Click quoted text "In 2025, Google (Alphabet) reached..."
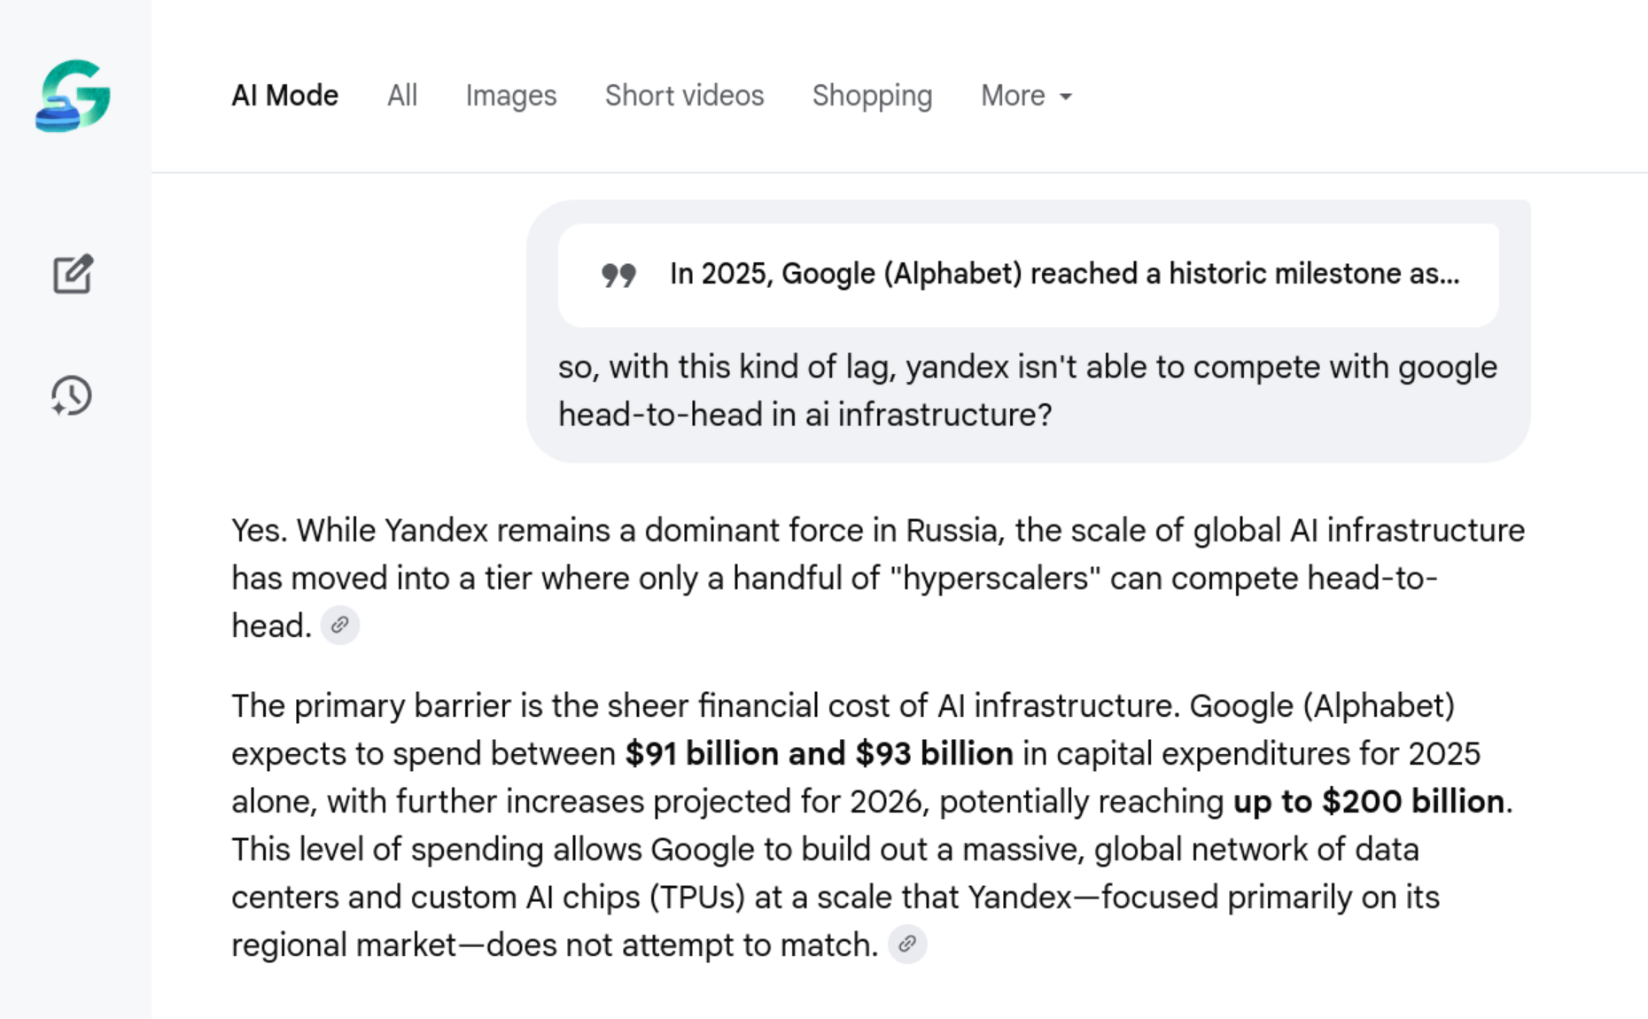 tap(1063, 274)
